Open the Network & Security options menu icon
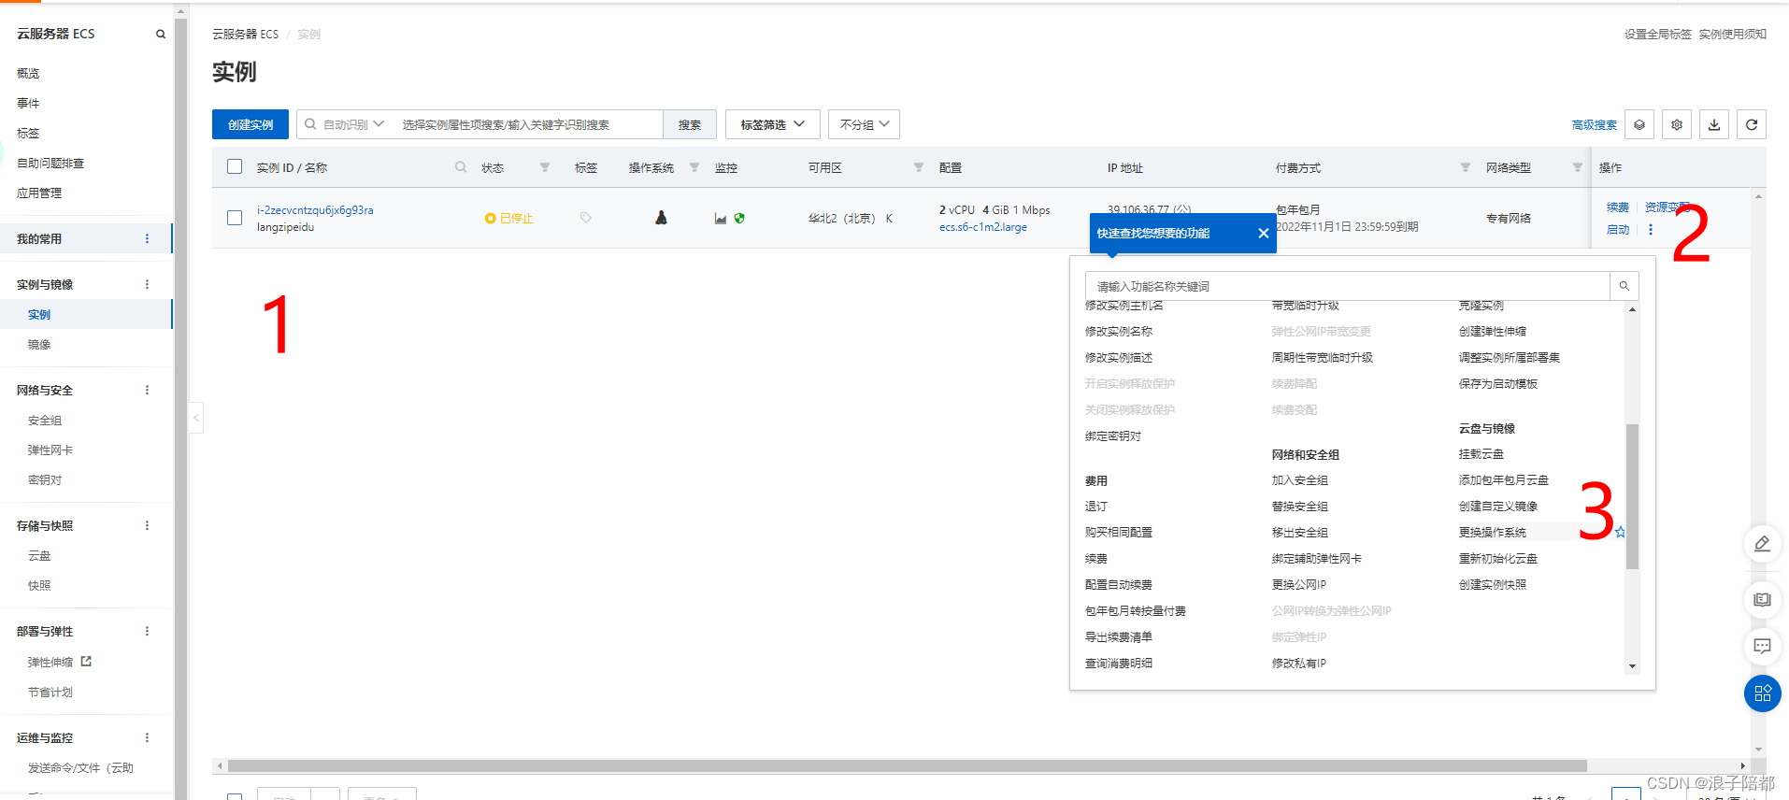 coord(147,390)
